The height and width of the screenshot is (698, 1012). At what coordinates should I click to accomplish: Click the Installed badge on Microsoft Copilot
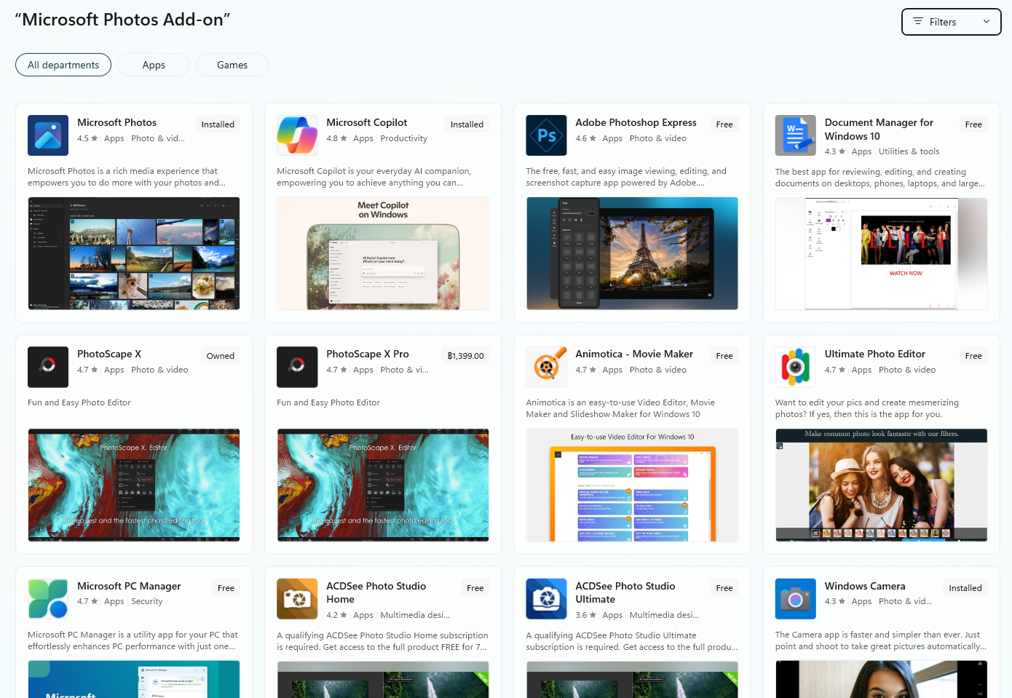pyautogui.click(x=467, y=124)
